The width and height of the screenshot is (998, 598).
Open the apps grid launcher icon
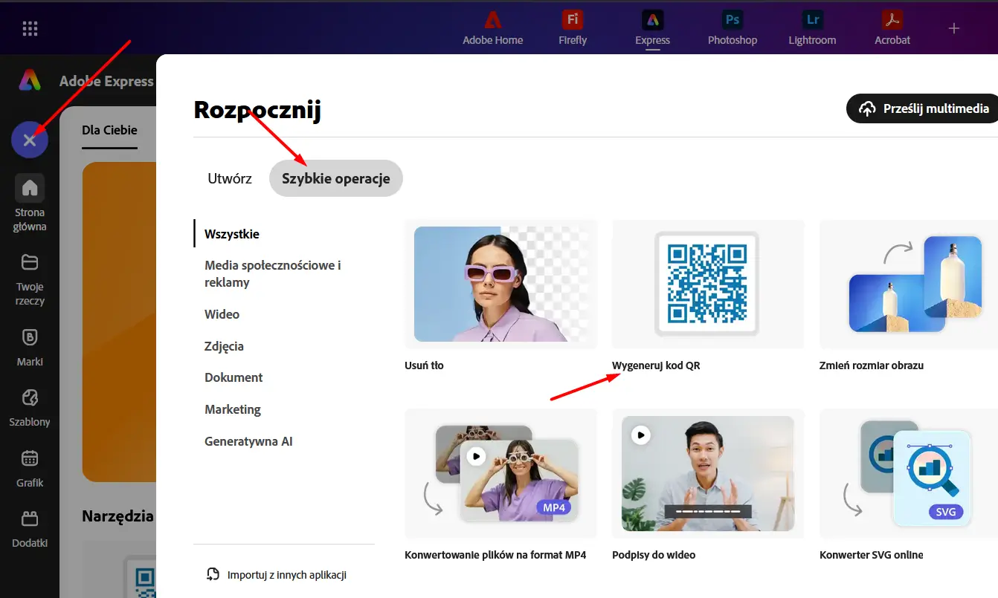pyautogui.click(x=30, y=29)
